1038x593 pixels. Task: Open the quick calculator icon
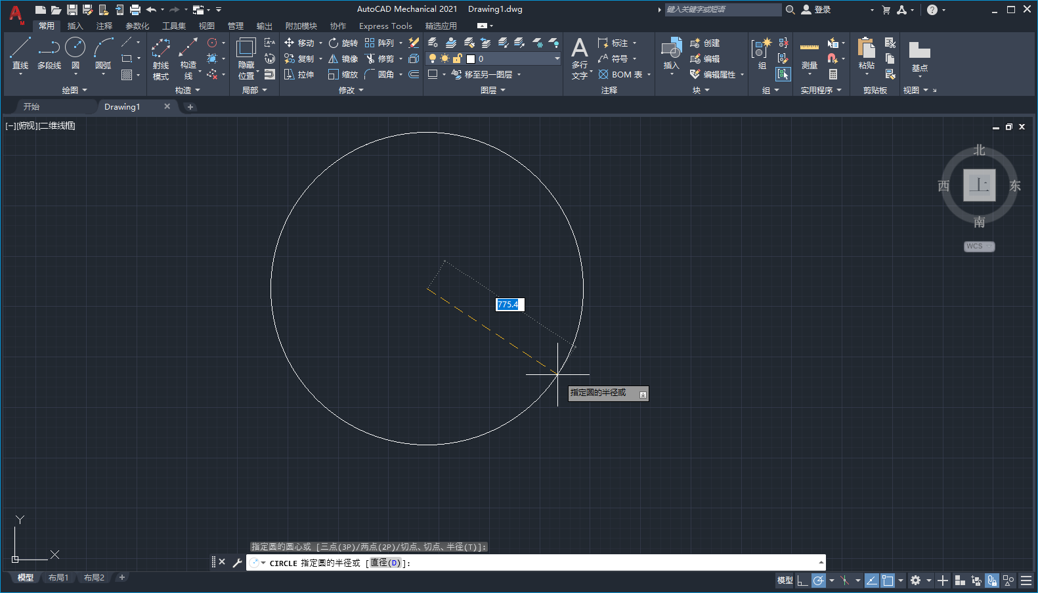(833, 74)
